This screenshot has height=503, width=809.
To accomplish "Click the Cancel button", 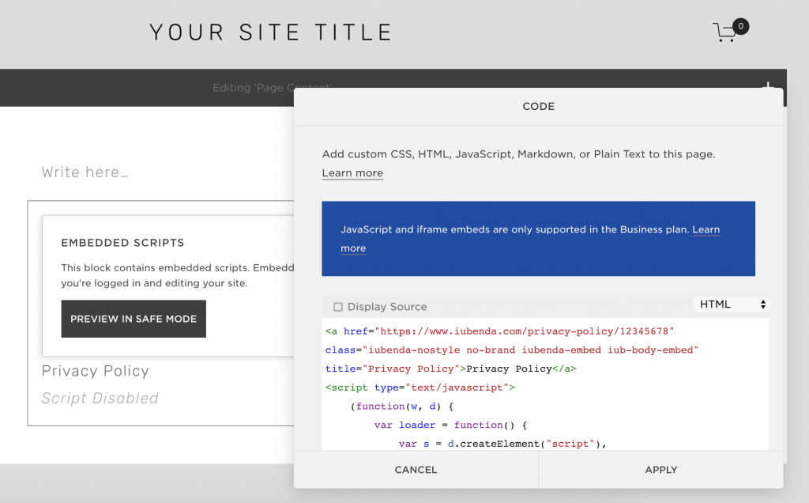I will pyautogui.click(x=416, y=469).
